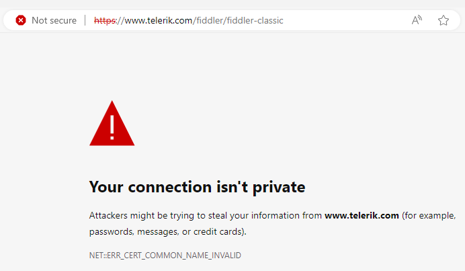Click bold www.telerik.com in the warning text
Screen dimensions: 465x271
pos(362,216)
